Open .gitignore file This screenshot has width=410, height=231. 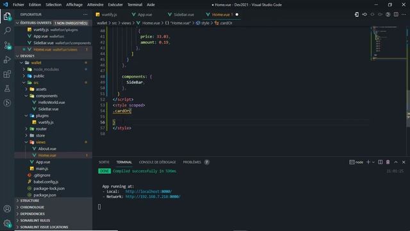pos(42,175)
